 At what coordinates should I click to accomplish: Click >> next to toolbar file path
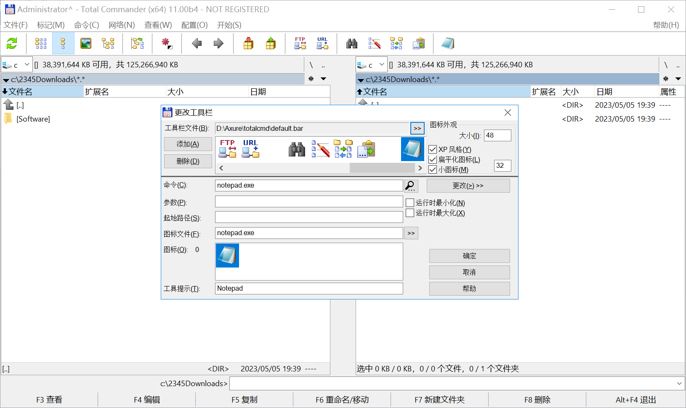[417, 128]
